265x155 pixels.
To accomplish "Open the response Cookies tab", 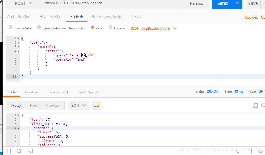I will (32, 92).
